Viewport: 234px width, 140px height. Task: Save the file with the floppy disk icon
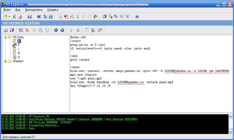tap(29, 16)
